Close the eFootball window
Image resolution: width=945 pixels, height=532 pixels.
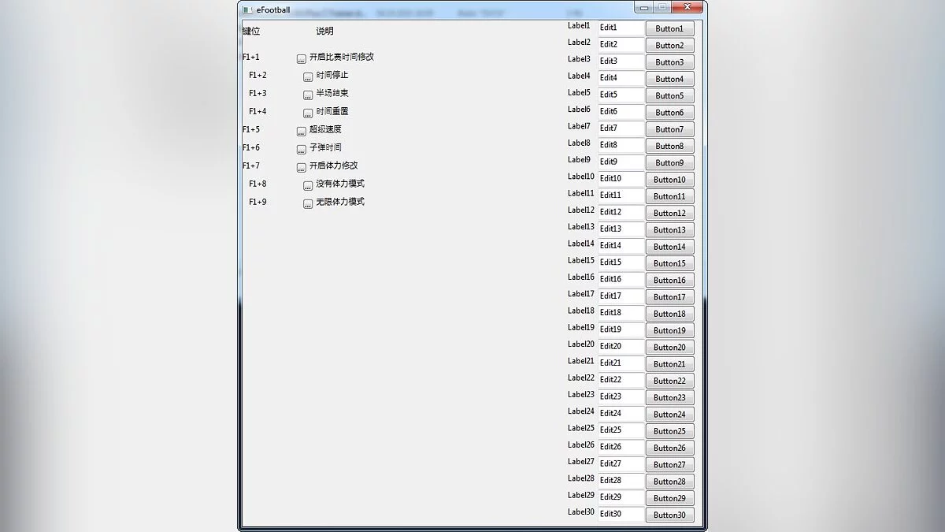[x=687, y=8]
